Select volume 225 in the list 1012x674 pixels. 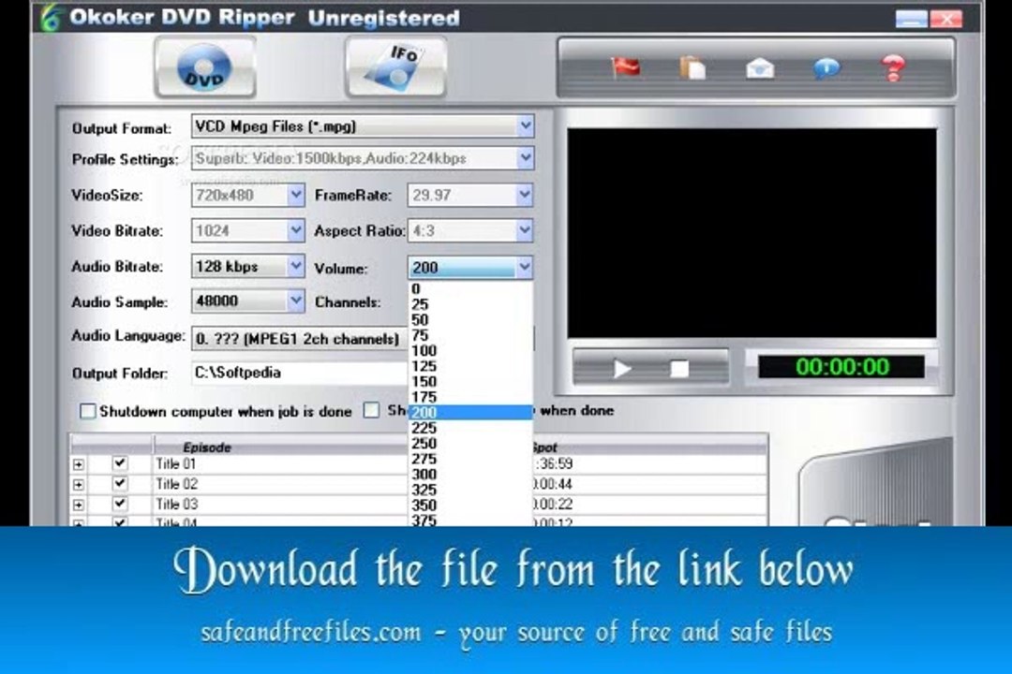(x=470, y=428)
